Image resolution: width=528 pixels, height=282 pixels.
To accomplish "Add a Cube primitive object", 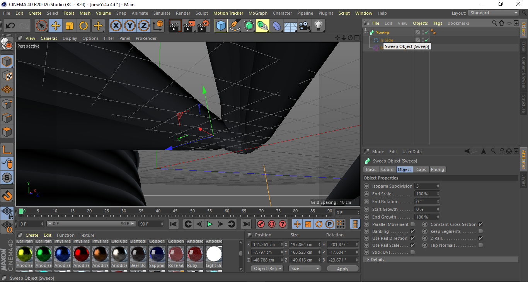I will pos(221,26).
